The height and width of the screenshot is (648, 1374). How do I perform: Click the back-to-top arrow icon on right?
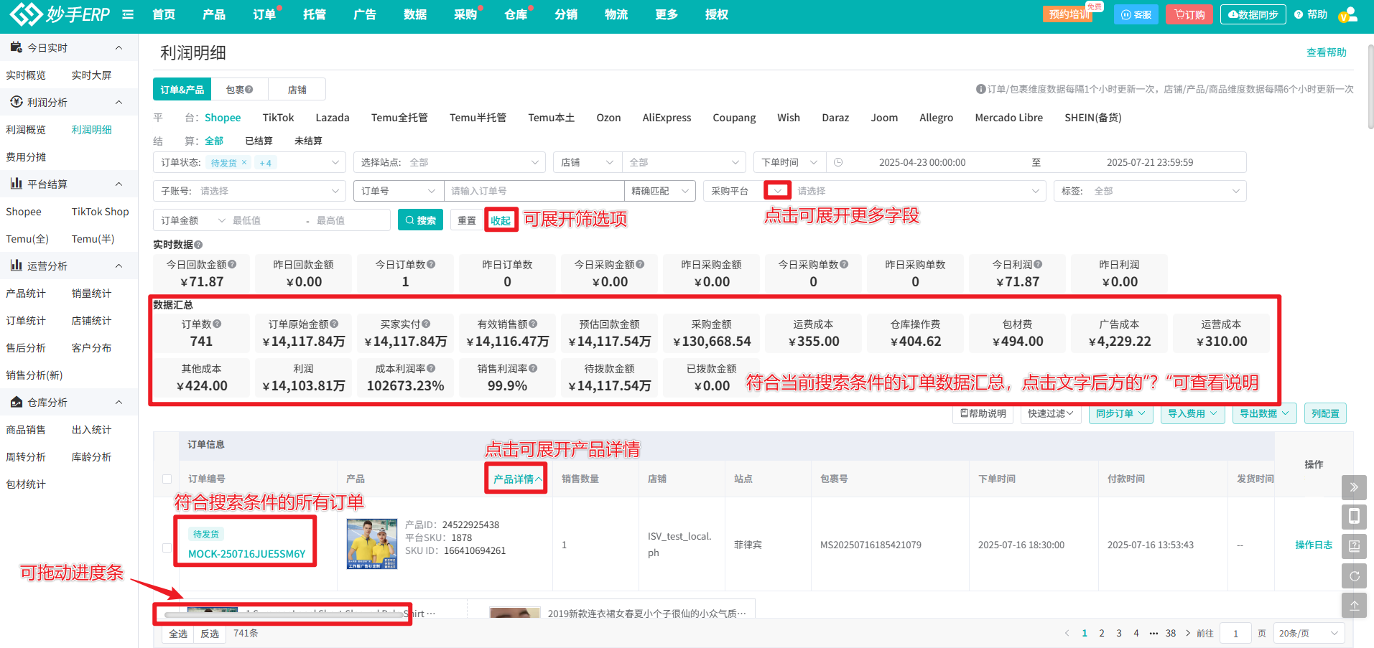click(x=1354, y=605)
